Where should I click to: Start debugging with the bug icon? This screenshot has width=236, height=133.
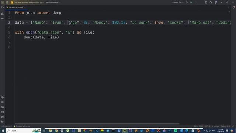(191, 3)
